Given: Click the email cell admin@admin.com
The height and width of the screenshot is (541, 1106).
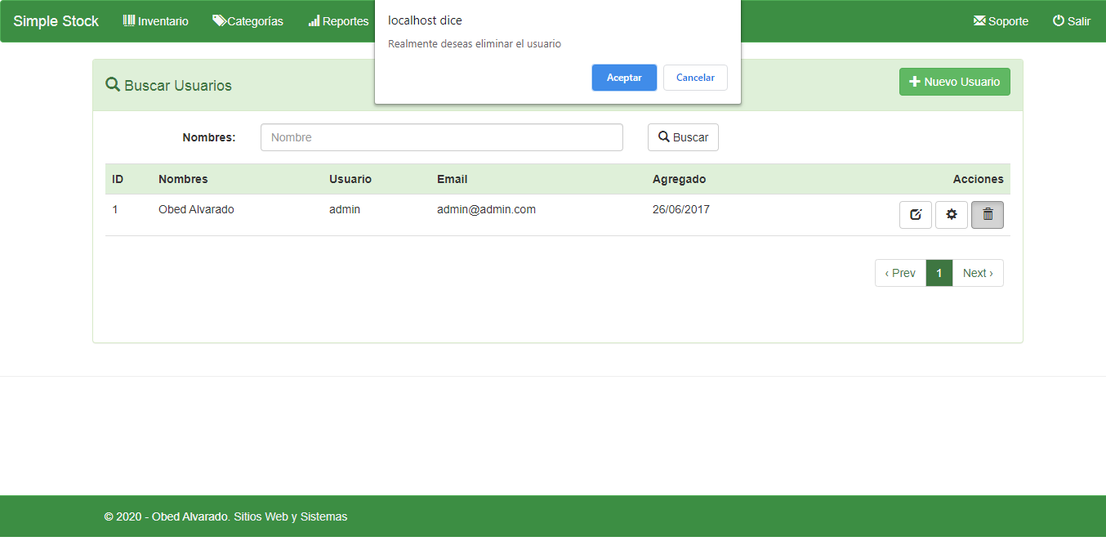Looking at the screenshot, I should coord(486,209).
